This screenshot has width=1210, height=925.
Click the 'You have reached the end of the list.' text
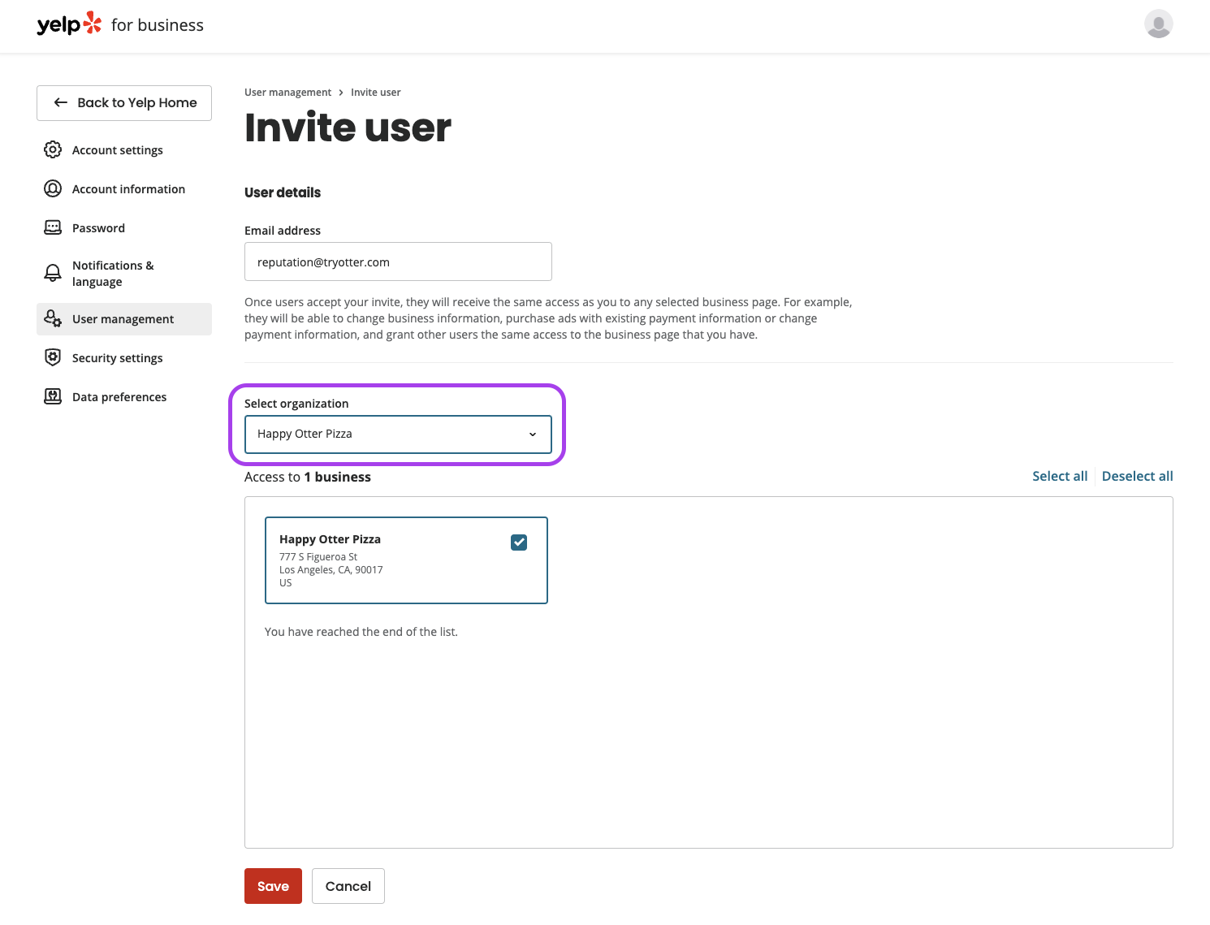point(361,632)
